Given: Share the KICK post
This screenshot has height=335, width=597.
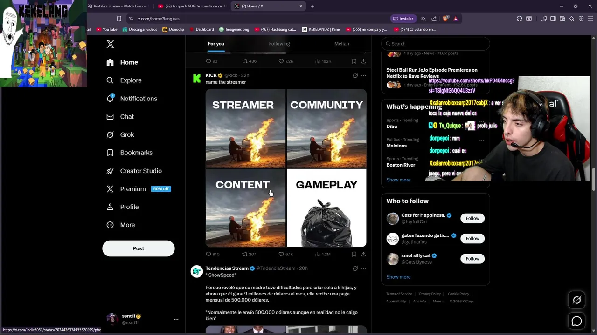Looking at the screenshot, I should [x=363, y=254].
